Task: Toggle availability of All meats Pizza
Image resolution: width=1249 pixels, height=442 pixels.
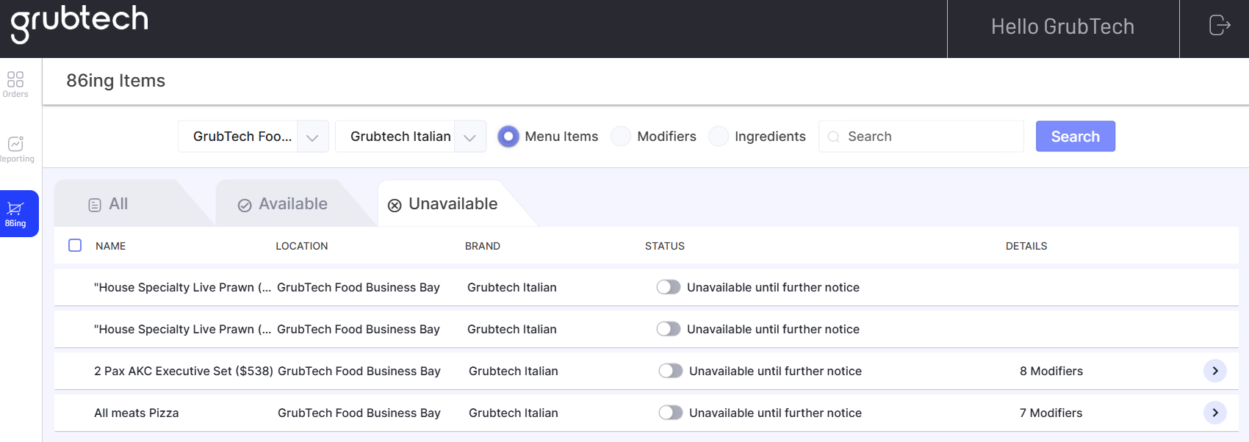Action: (671, 413)
